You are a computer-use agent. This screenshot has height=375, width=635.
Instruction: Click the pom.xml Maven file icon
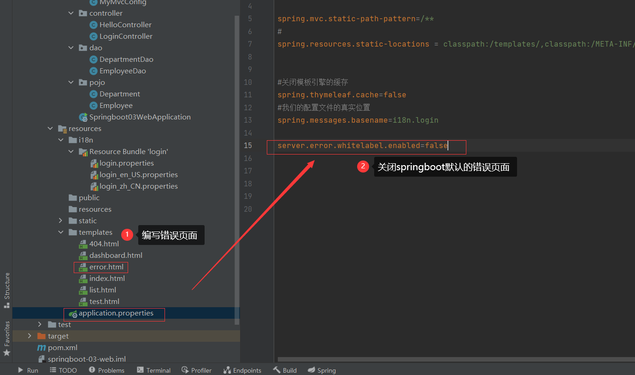tap(41, 348)
